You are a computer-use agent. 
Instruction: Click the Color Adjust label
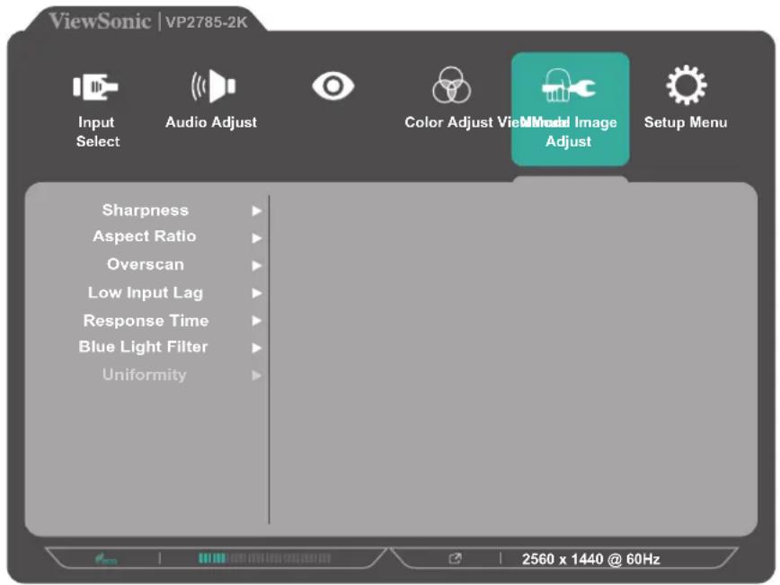point(448,122)
